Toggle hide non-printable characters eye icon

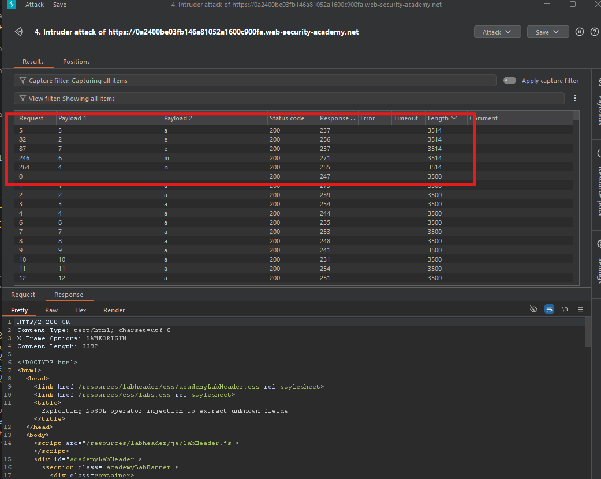pyautogui.click(x=533, y=309)
